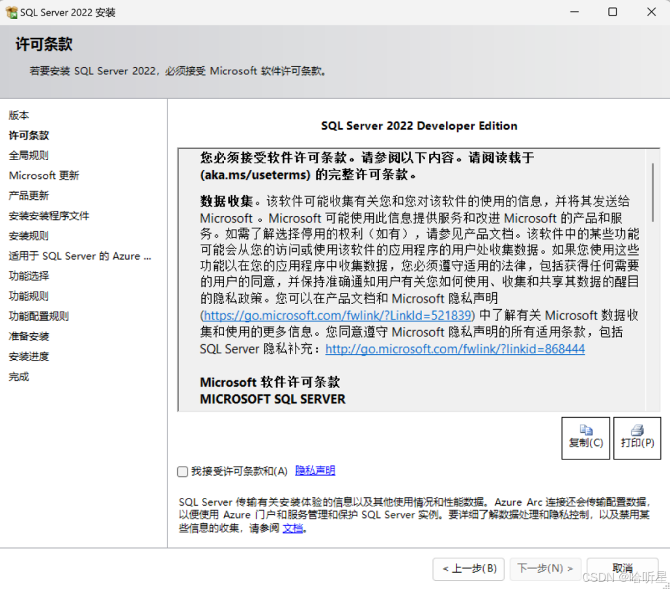Viewport: 670px width, 589px height.
Task: Check the 我接受许可条款和(A) checkbox
Action: (x=182, y=472)
